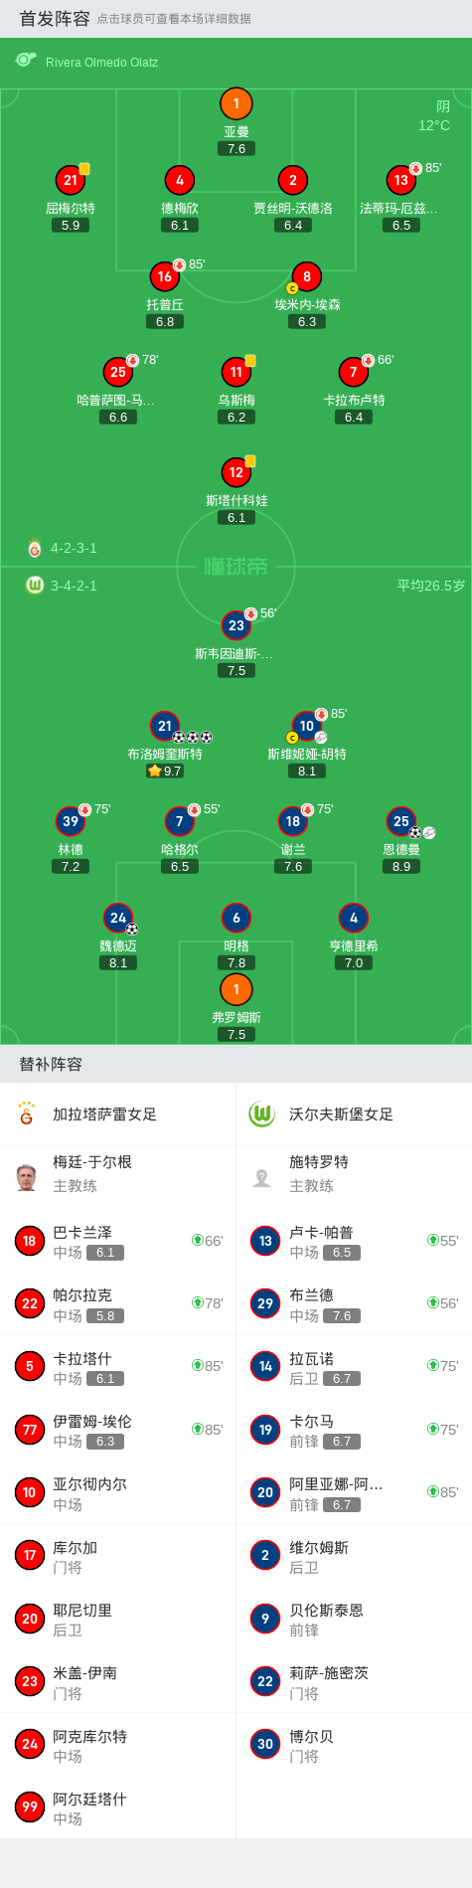Open 沃尔夫斯堡女足 team name link

tap(341, 1115)
